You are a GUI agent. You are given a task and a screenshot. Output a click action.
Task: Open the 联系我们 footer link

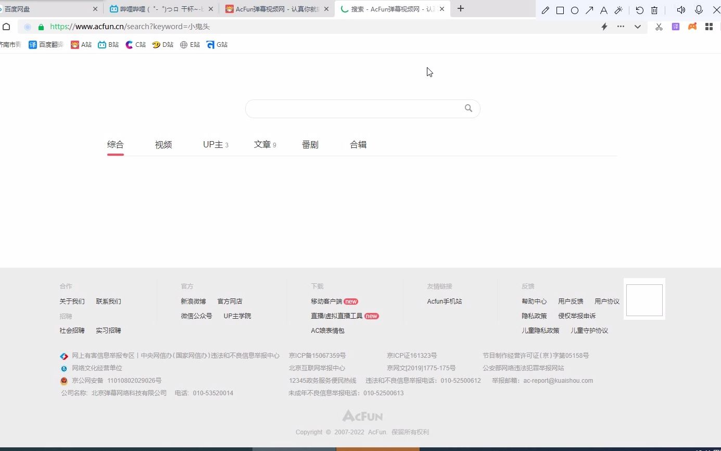pyautogui.click(x=108, y=302)
